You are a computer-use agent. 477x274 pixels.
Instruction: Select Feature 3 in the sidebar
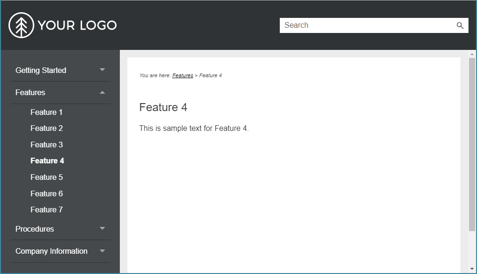click(47, 145)
